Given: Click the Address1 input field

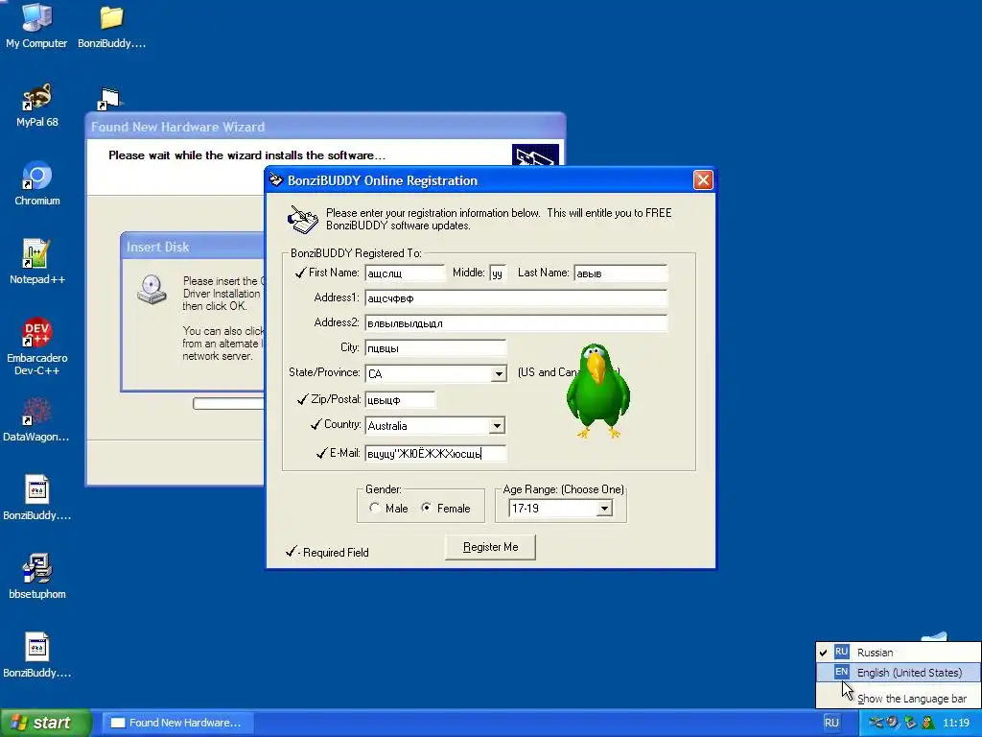Looking at the screenshot, I should (x=516, y=298).
